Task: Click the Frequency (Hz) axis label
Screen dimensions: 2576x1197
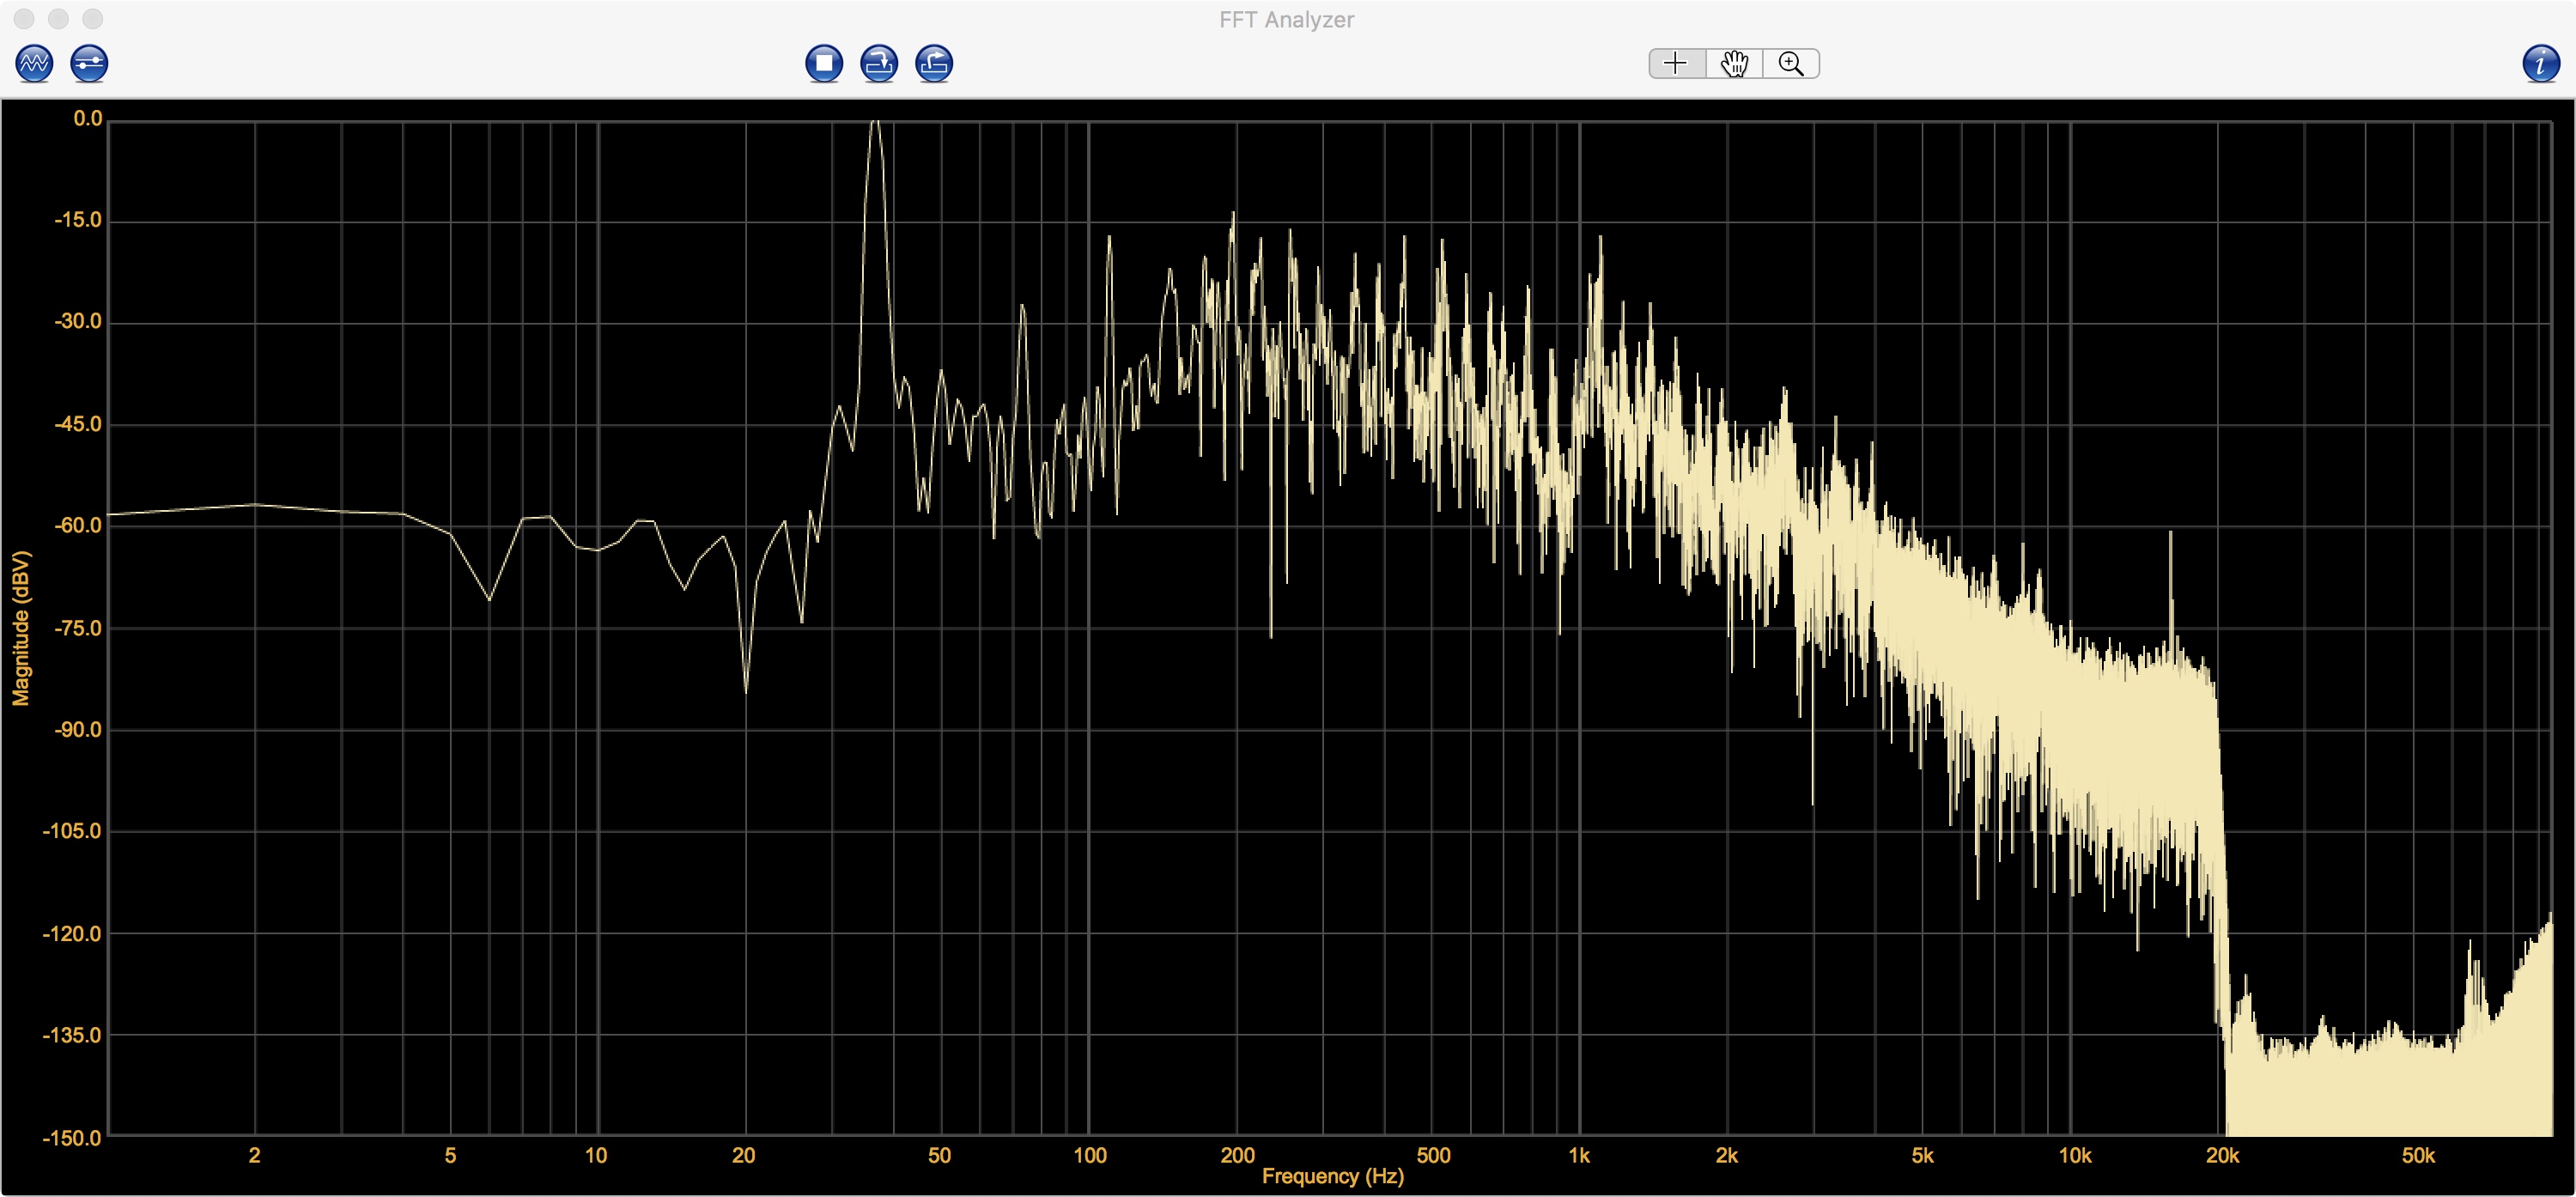Action: click(x=1332, y=1177)
